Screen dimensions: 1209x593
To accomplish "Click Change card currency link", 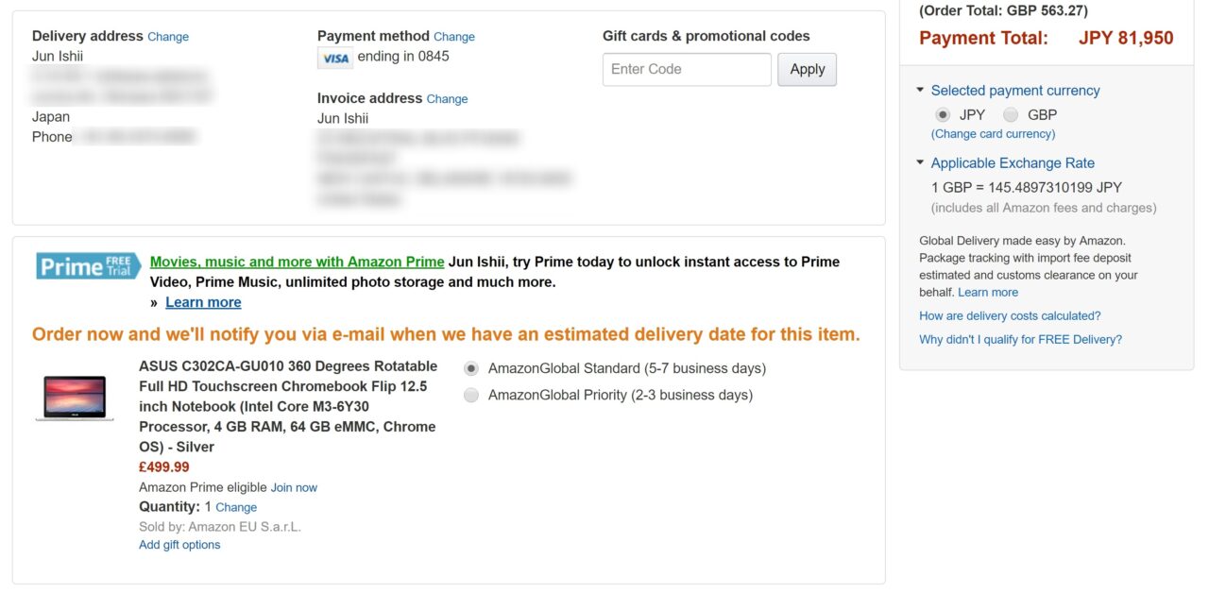I will pos(993,134).
